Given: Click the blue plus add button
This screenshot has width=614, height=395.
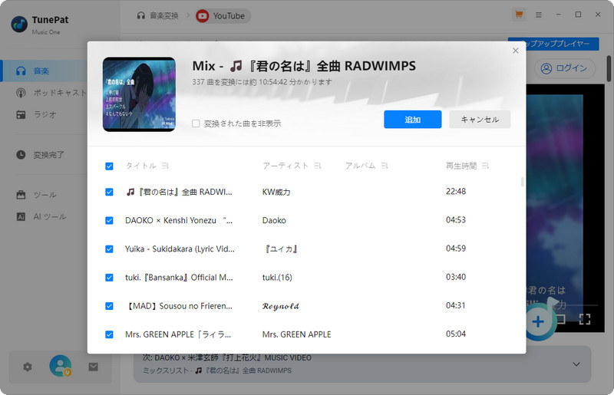Looking at the screenshot, I should 538,322.
